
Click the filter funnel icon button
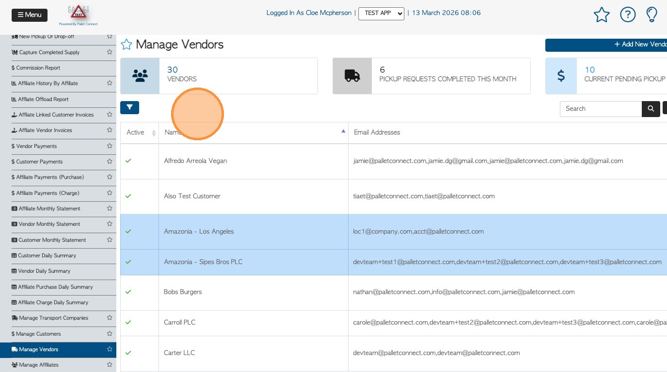pyautogui.click(x=129, y=108)
